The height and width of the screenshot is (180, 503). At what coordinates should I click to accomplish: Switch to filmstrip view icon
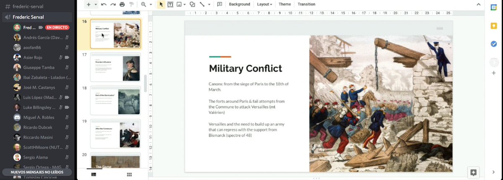[93, 174]
